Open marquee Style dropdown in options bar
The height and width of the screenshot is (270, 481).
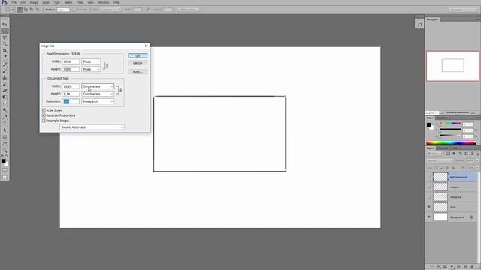pyautogui.click(x=111, y=10)
